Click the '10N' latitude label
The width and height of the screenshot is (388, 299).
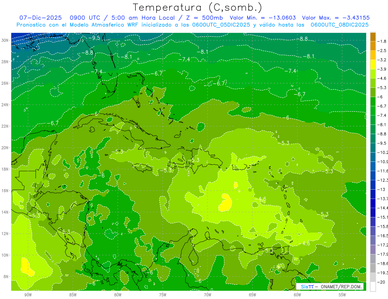[x=5, y=255]
